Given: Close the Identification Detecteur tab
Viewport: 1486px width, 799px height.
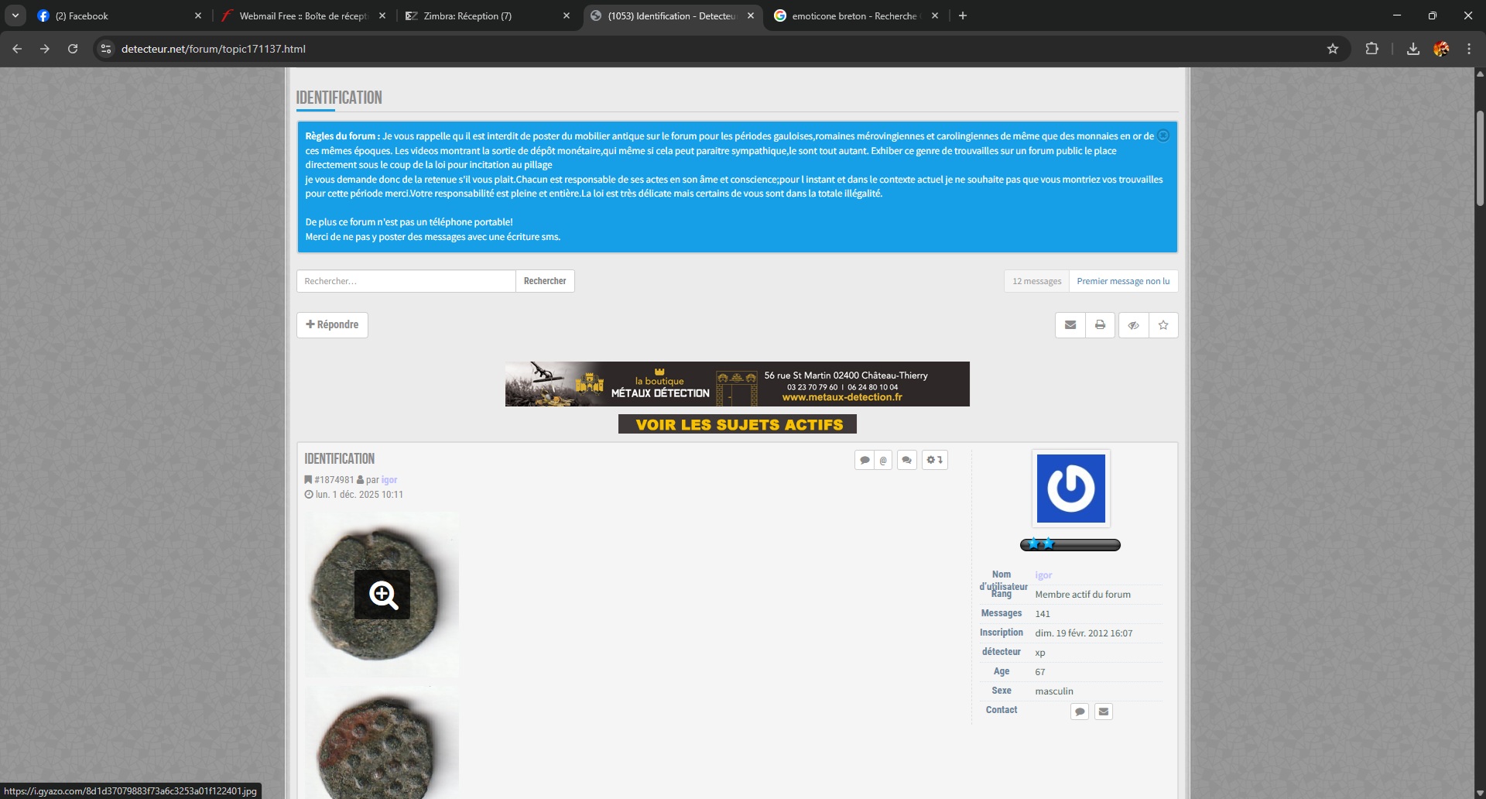Looking at the screenshot, I should 751,15.
